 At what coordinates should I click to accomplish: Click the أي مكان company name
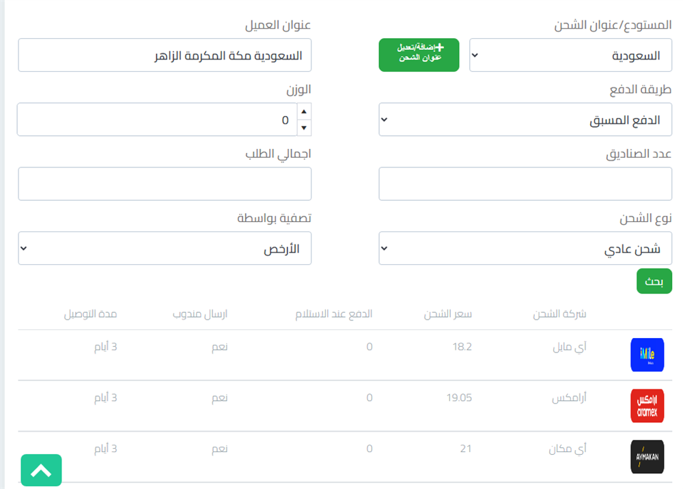click(570, 449)
